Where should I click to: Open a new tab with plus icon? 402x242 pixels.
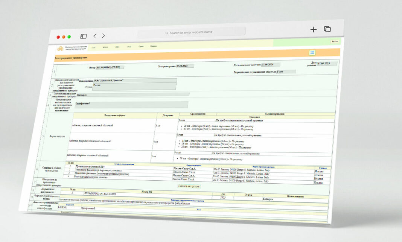point(313,29)
